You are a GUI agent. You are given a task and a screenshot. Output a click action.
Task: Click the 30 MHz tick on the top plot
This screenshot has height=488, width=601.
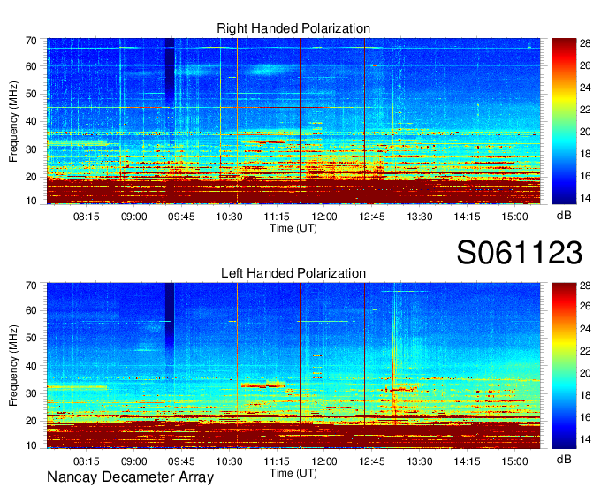click(31, 149)
